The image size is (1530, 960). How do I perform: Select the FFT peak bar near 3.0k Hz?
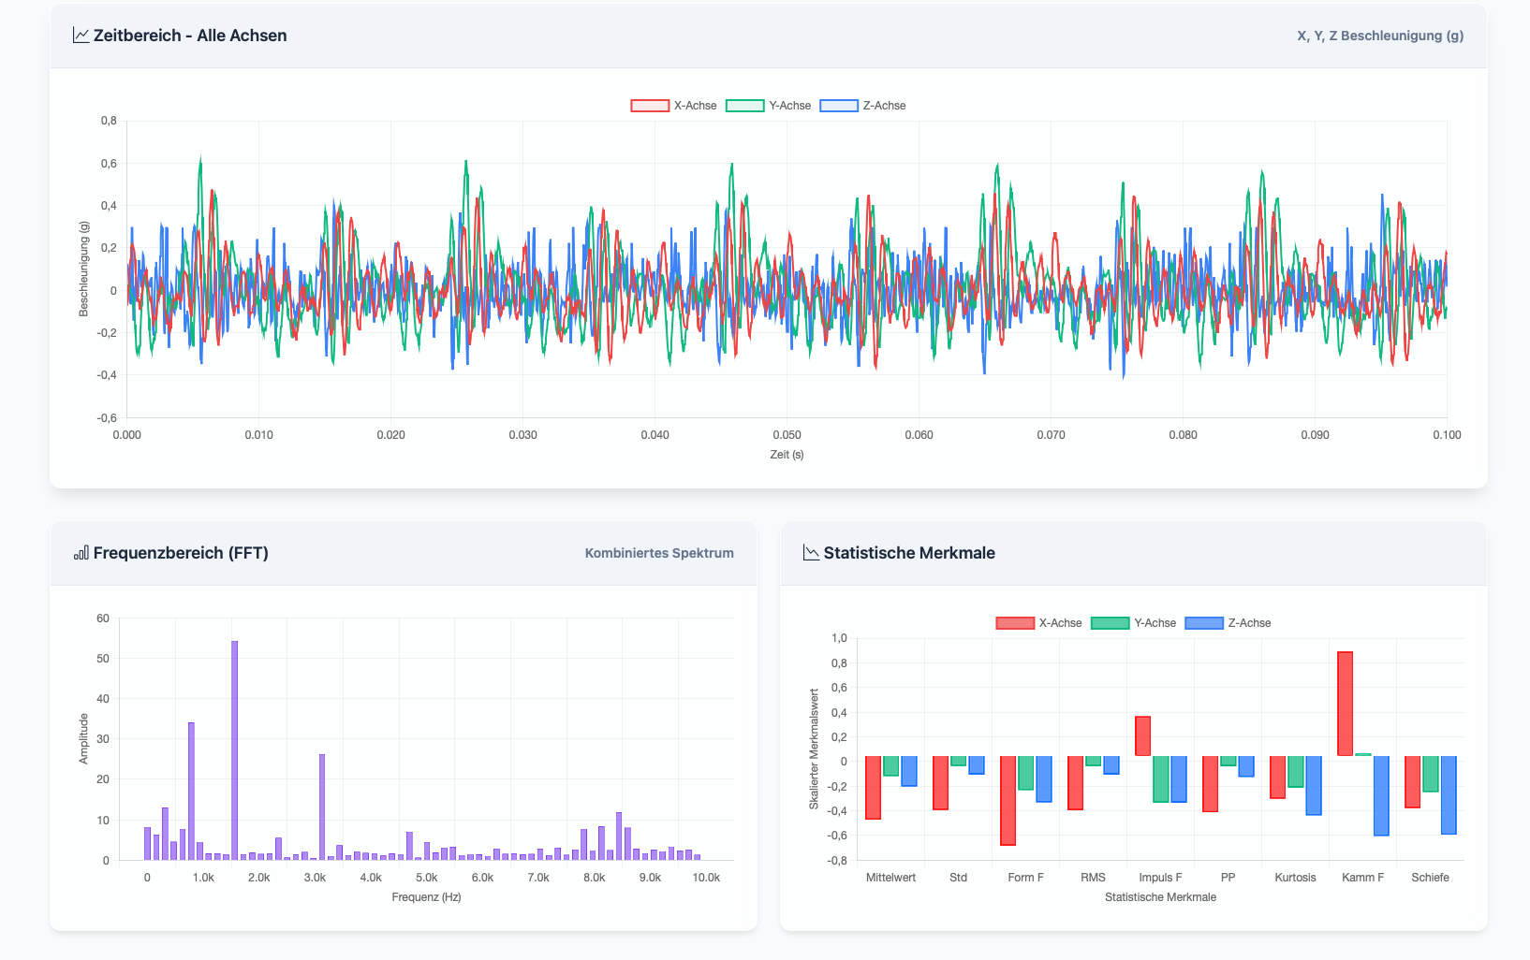(322, 806)
